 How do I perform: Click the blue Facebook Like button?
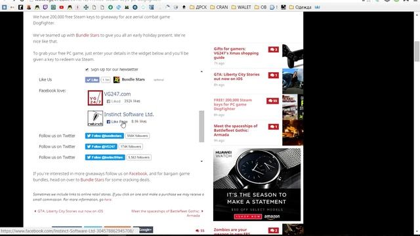[x=93, y=80]
